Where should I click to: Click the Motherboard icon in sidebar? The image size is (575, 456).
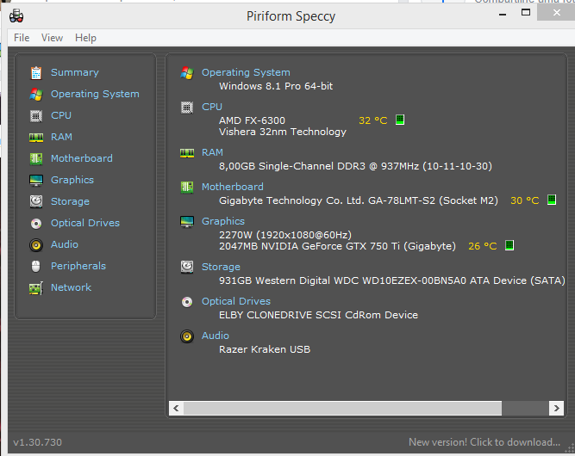pyautogui.click(x=36, y=159)
